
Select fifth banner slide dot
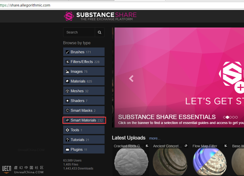(x=236, y=117)
